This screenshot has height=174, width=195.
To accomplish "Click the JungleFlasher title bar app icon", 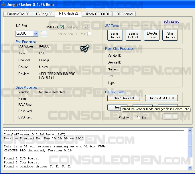I will [x=3, y=5].
